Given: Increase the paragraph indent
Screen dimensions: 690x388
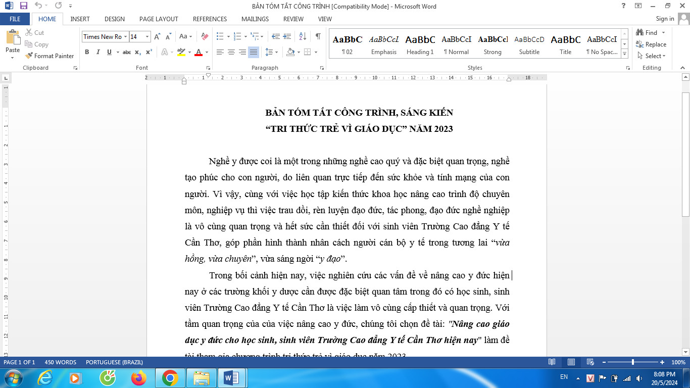Looking at the screenshot, I should 287,36.
